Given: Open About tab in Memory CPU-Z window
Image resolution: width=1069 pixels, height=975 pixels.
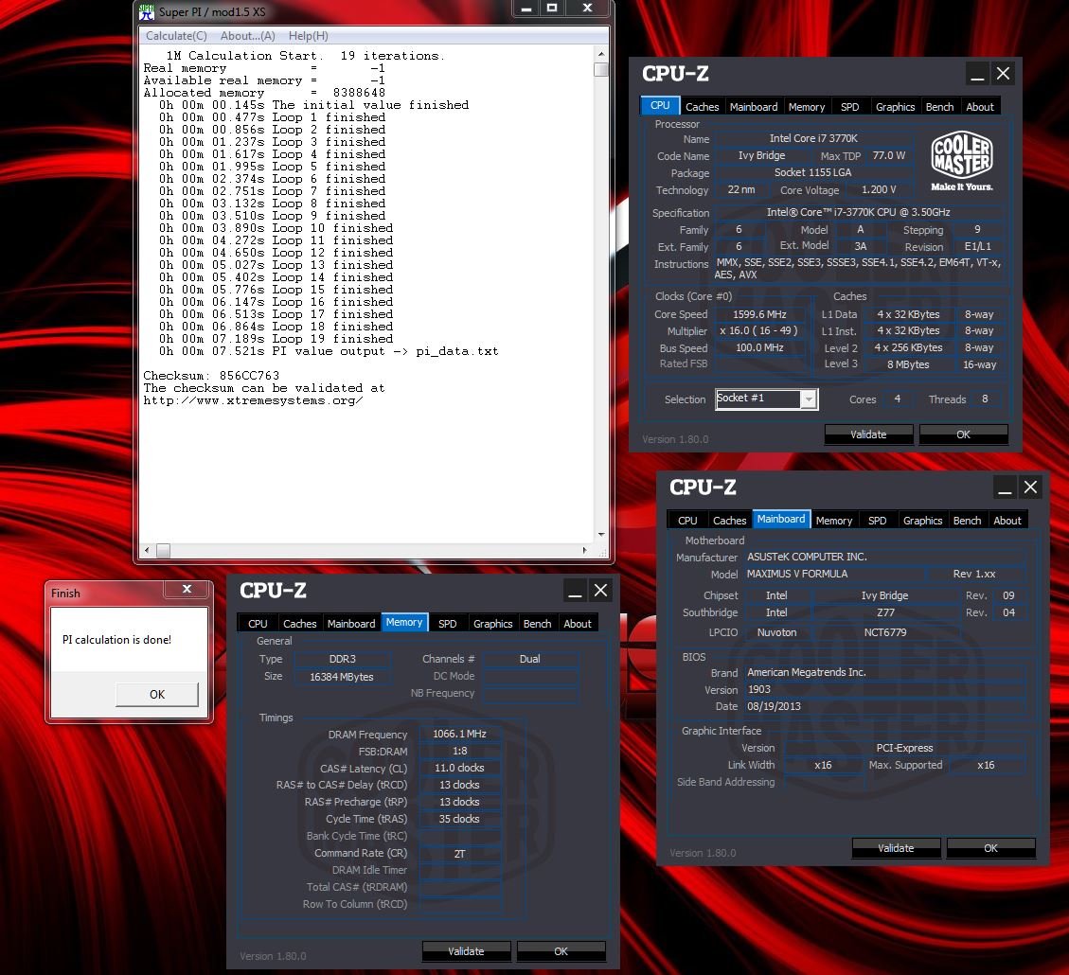Looking at the screenshot, I should point(578,624).
